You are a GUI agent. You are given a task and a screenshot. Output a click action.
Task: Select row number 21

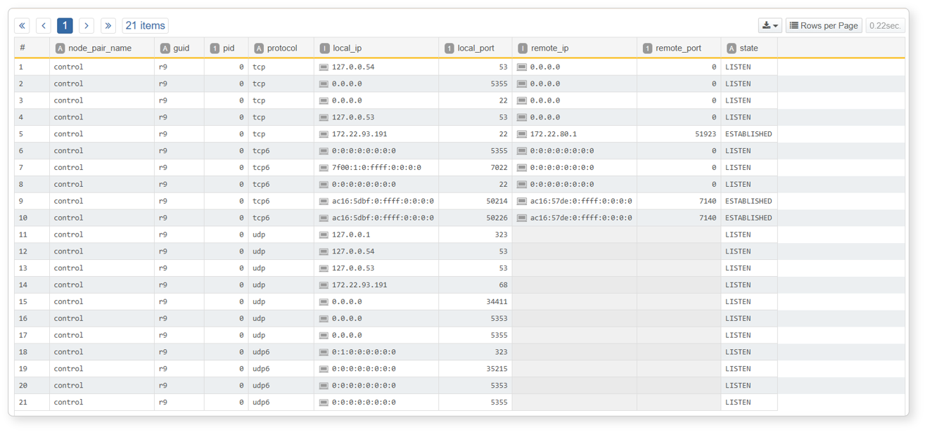tap(23, 402)
